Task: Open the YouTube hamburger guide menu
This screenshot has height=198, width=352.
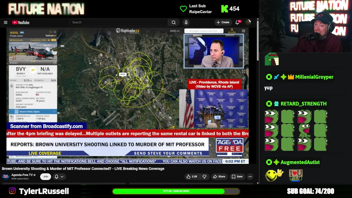Action: point(5,23)
